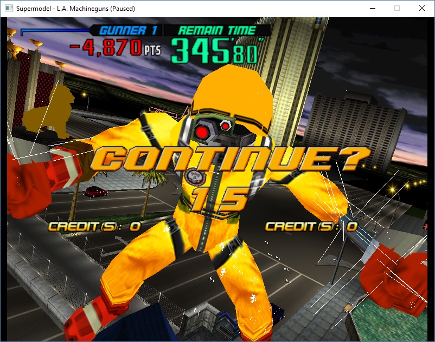Close the Supermodel emulator window
Screen dimensions: 435x342
[x=422, y=8]
